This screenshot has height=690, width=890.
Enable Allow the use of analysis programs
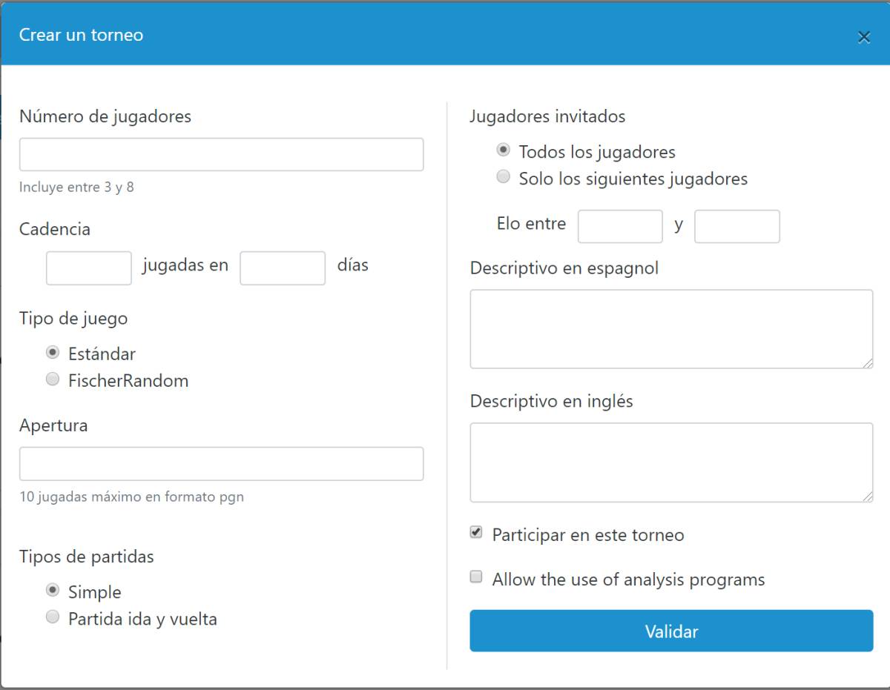(x=476, y=577)
